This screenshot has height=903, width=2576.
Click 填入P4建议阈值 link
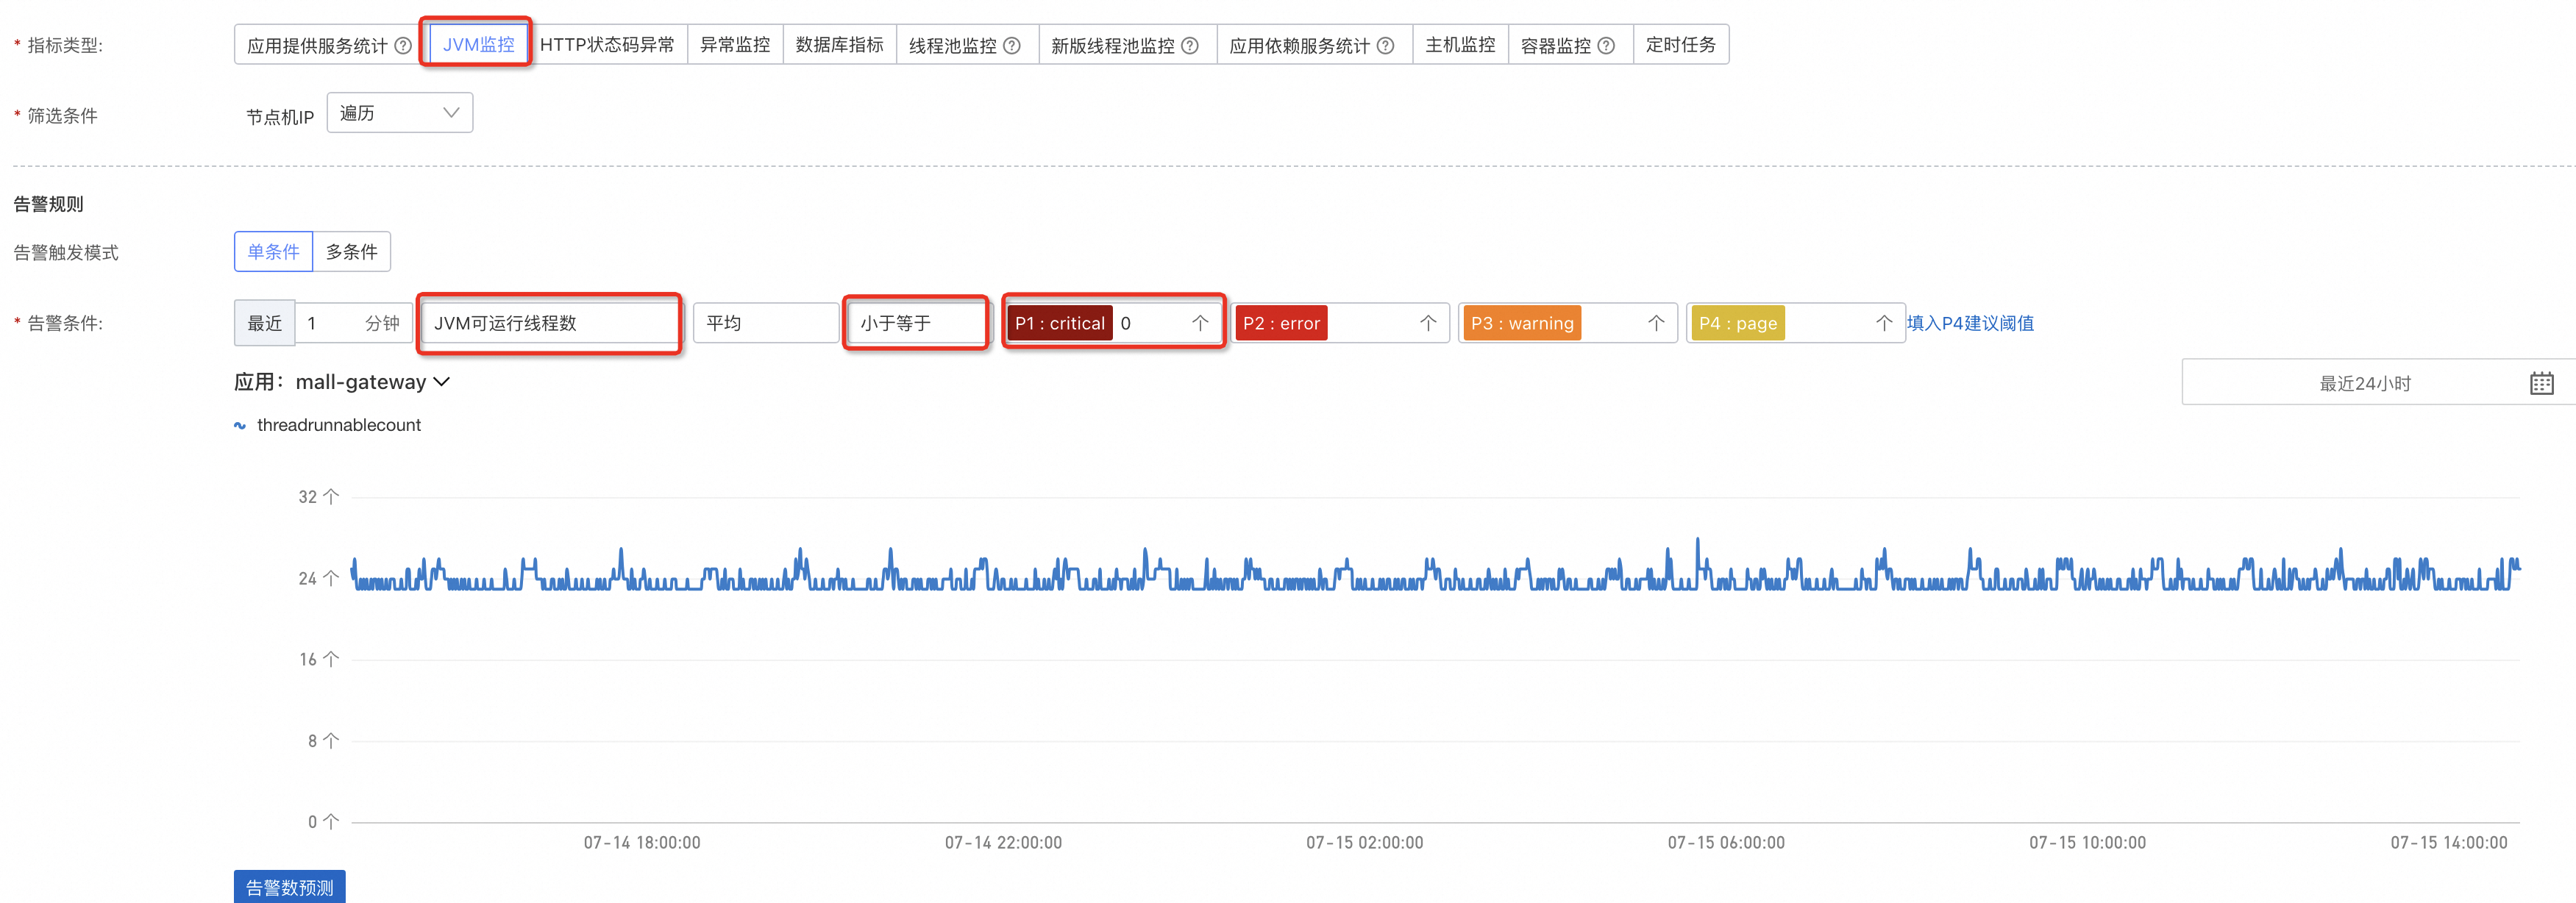click(1970, 323)
